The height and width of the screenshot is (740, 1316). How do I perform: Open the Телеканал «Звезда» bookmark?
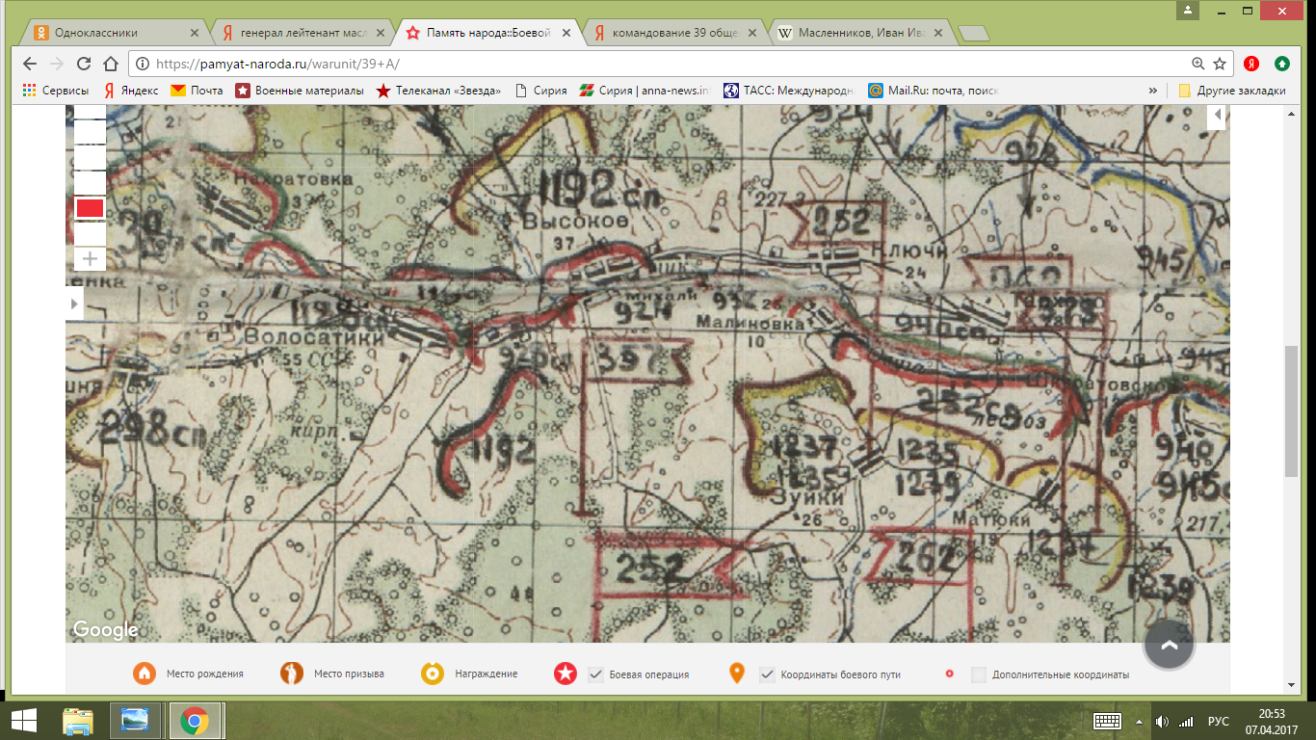(x=439, y=91)
